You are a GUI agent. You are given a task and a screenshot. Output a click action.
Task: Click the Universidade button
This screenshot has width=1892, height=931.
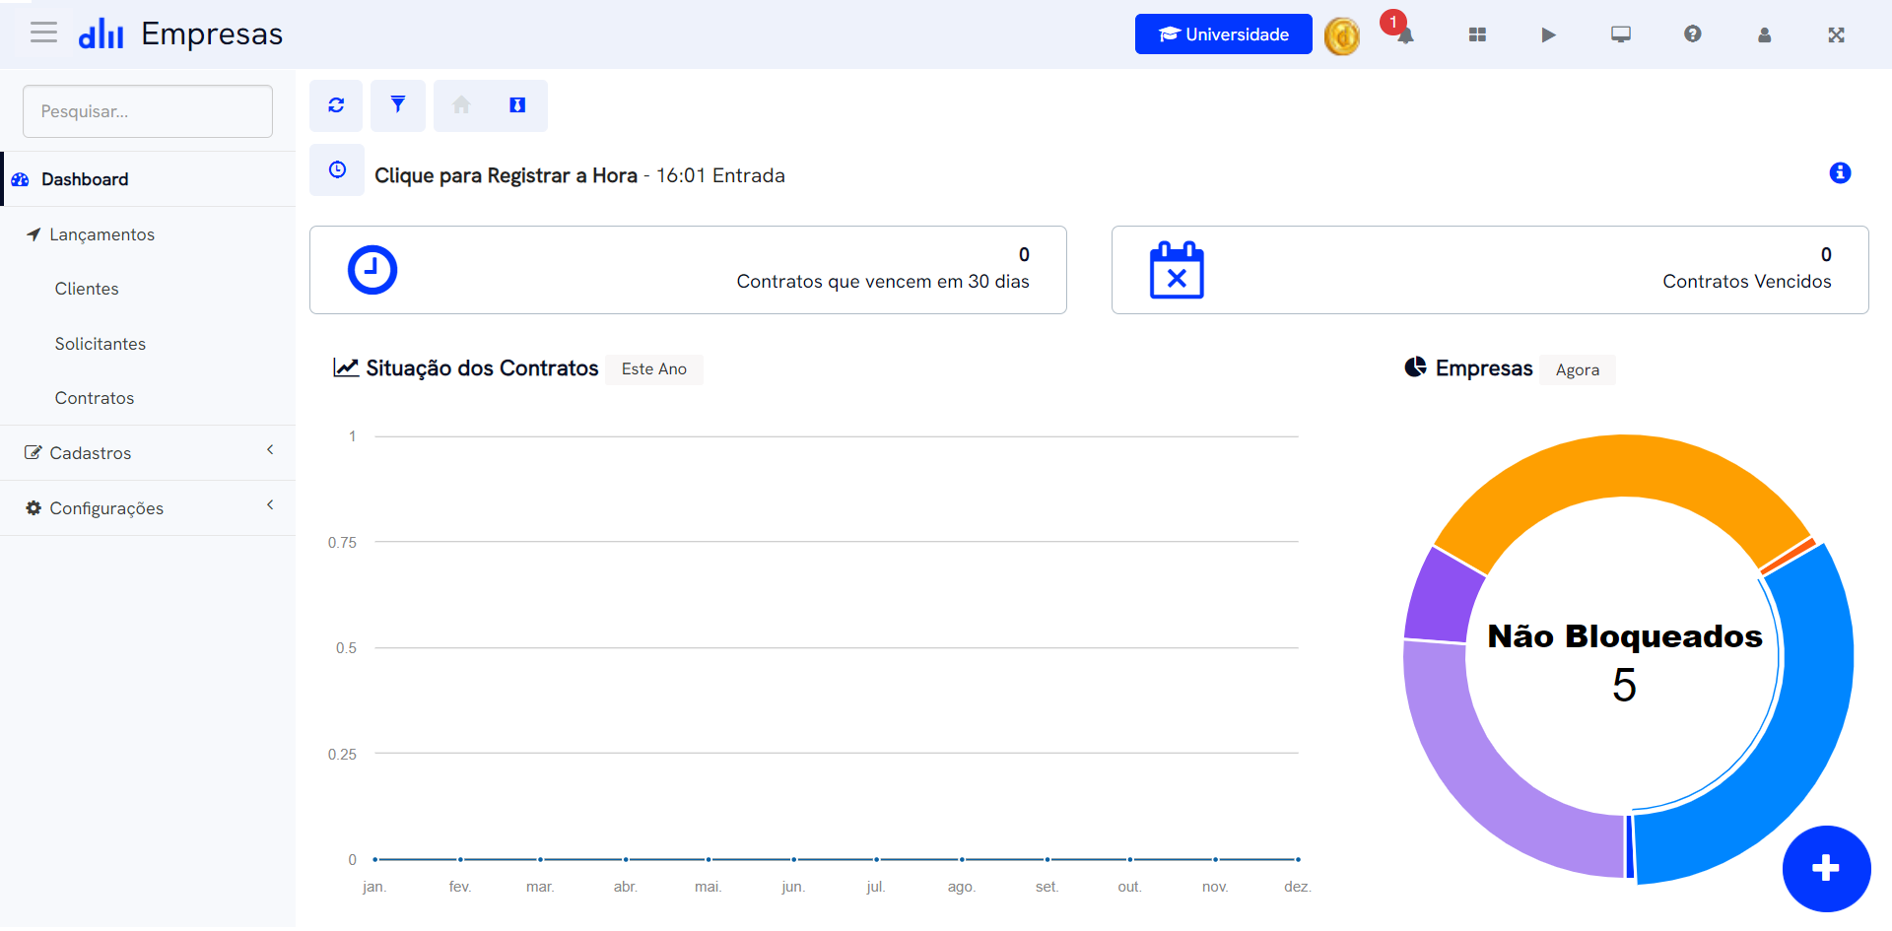point(1223,33)
